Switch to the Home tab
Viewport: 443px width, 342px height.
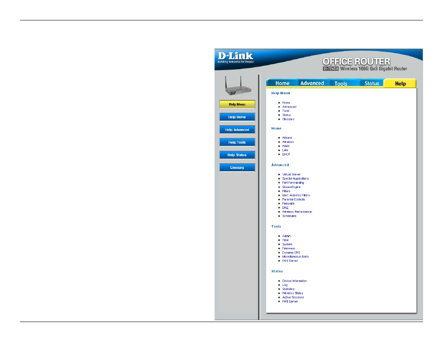pos(282,84)
